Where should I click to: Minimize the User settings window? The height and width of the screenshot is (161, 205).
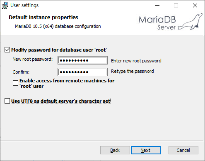point(157,5)
